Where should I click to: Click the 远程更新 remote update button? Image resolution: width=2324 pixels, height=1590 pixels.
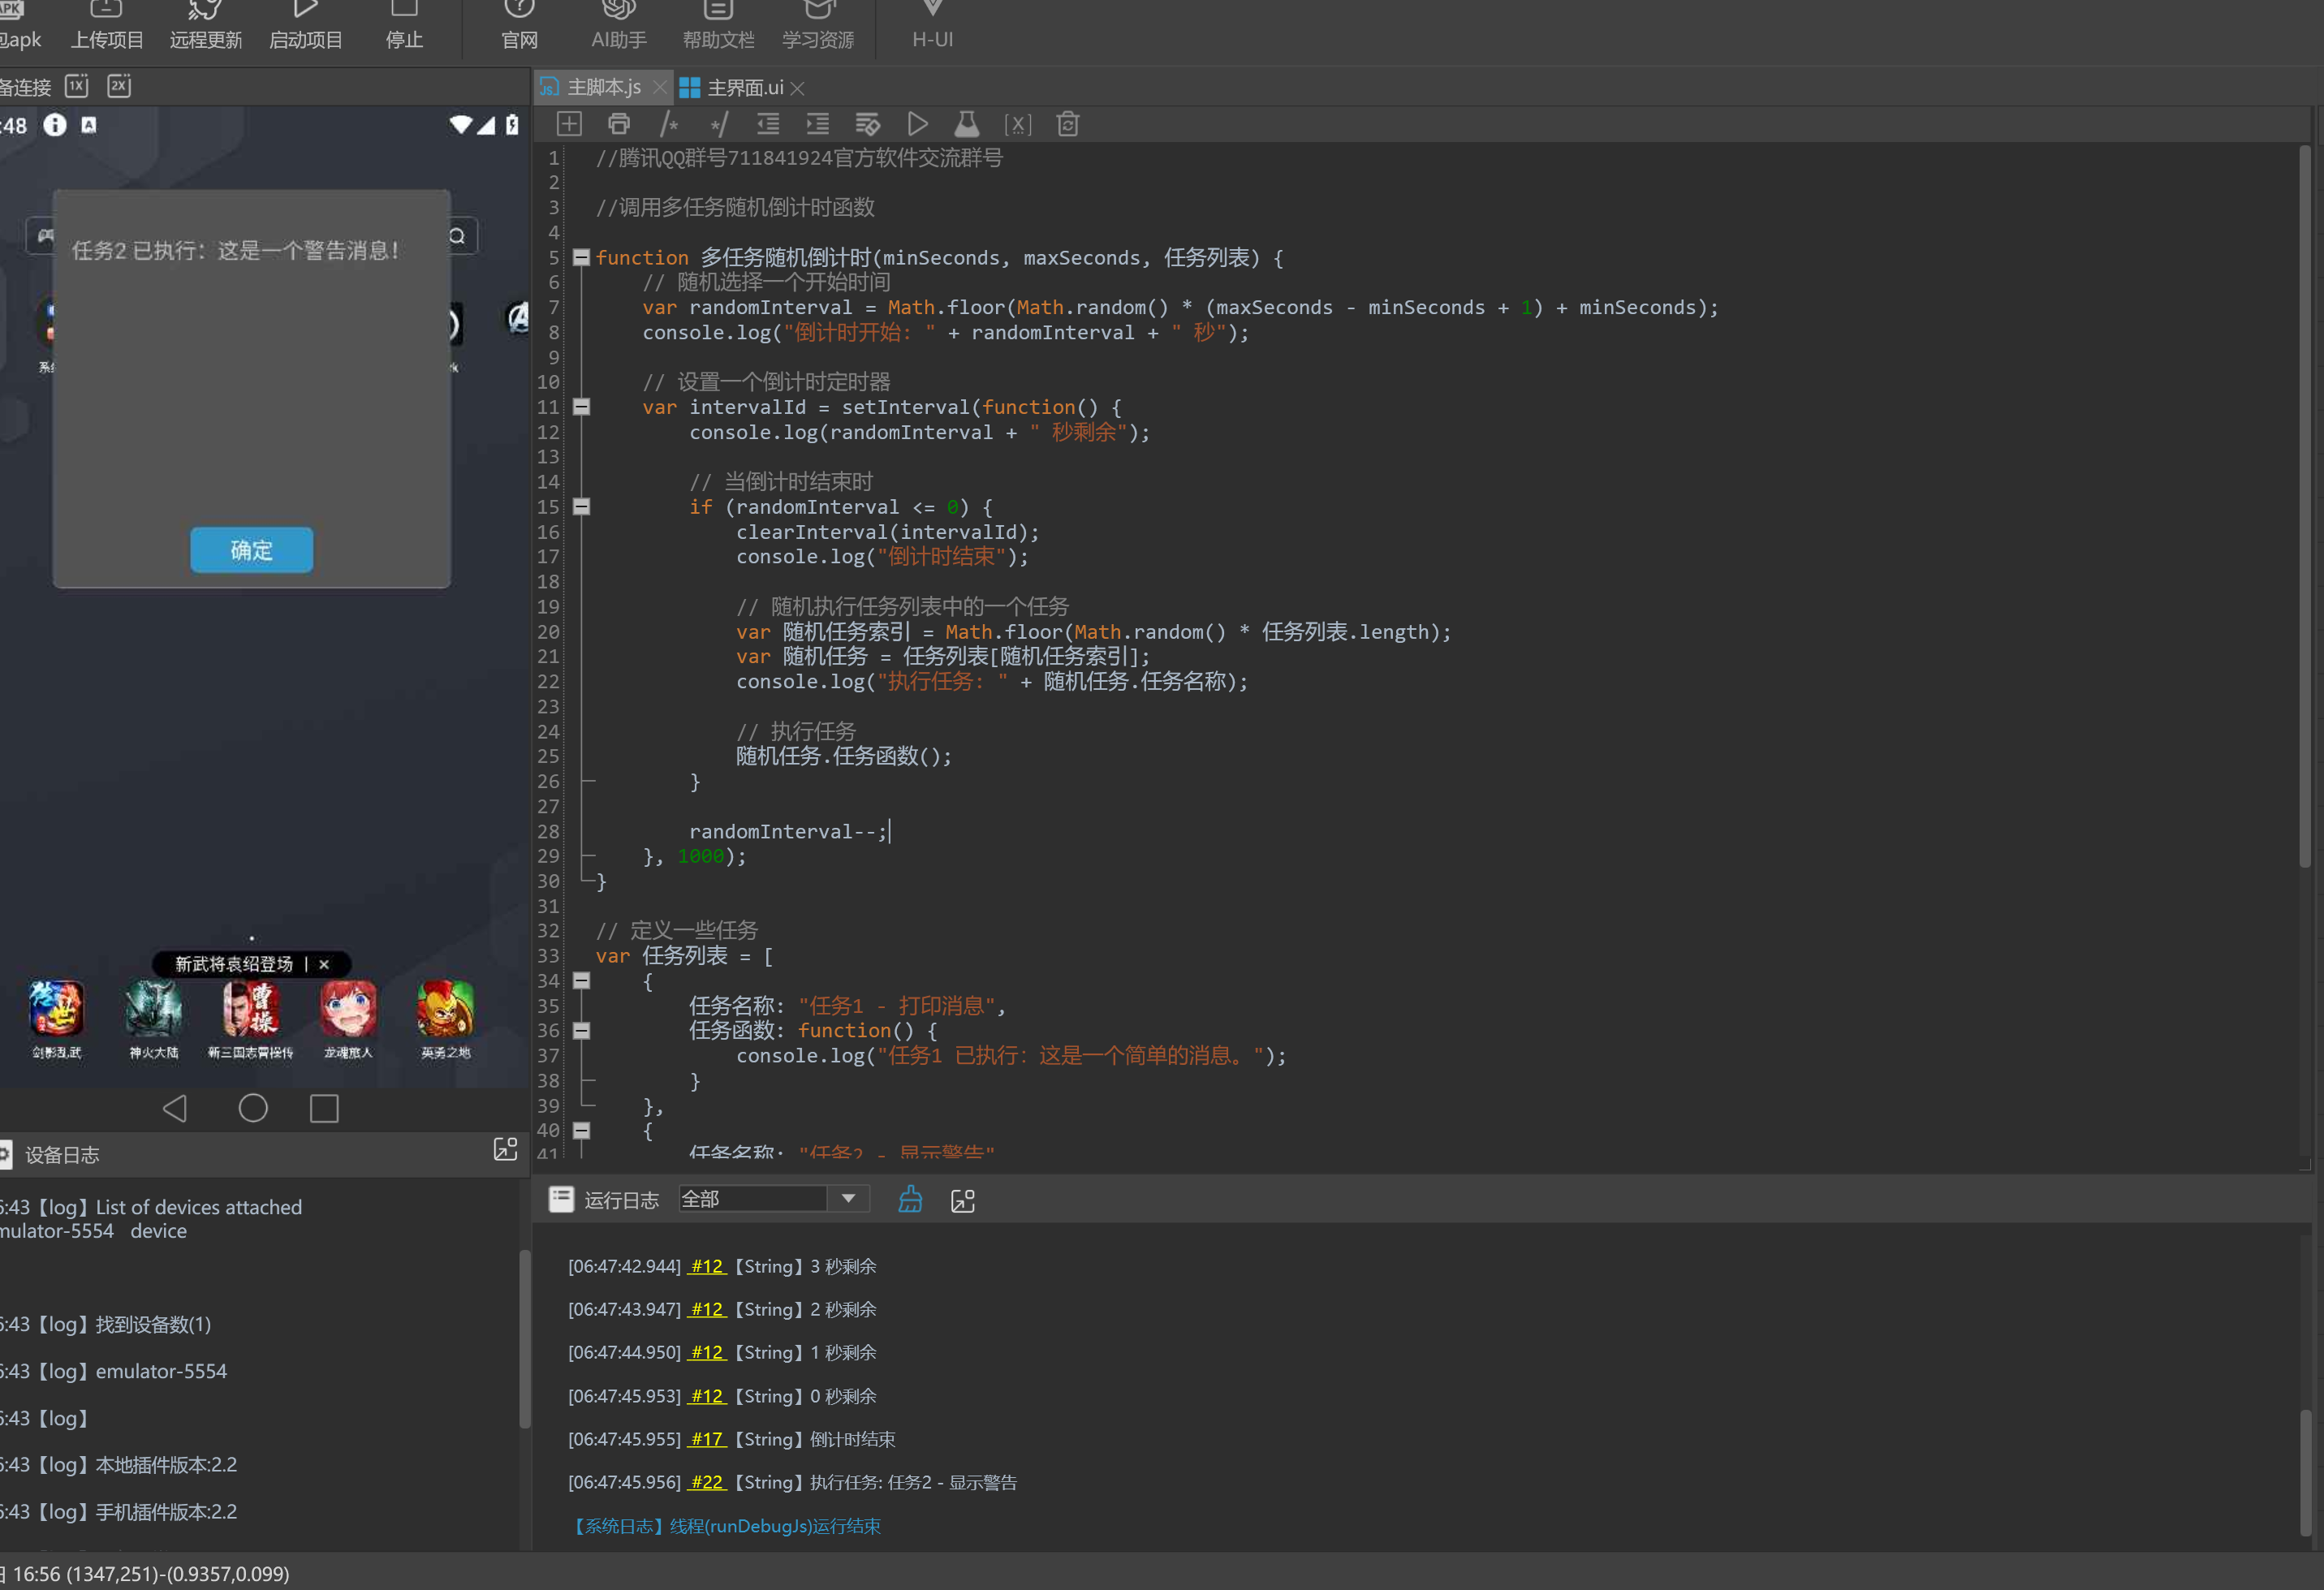click(206, 27)
